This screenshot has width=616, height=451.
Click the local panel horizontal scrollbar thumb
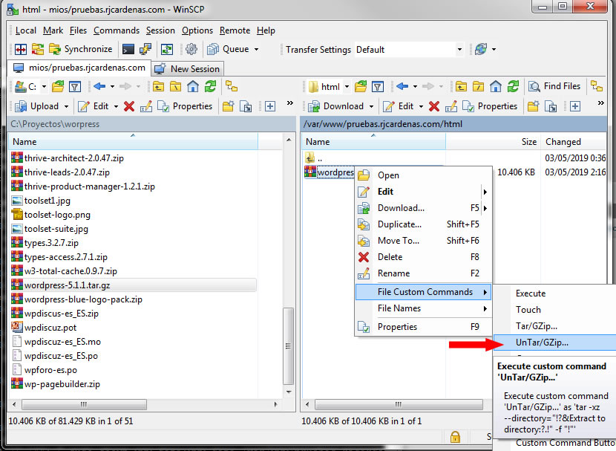(84, 404)
